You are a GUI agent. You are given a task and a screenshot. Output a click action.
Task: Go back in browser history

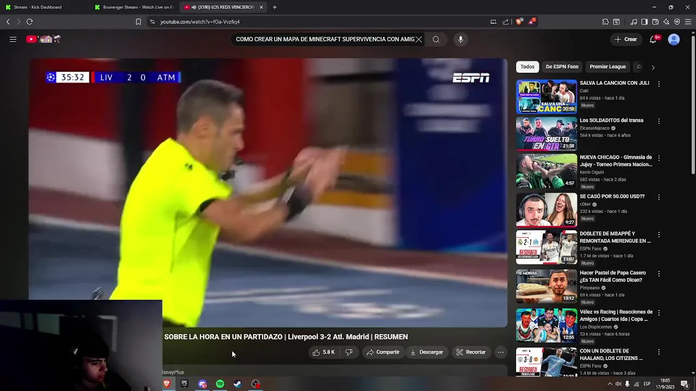(8, 22)
